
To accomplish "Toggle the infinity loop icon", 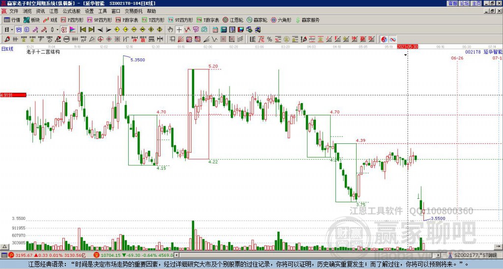I will point(392,39).
